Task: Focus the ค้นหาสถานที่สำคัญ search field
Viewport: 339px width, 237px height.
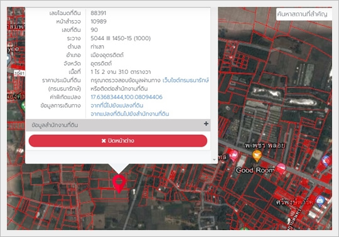Action: pyautogui.click(x=304, y=14)
